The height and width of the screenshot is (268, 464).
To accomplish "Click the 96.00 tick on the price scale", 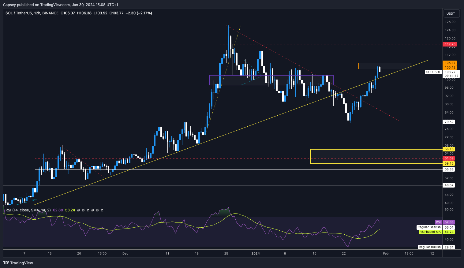I will tap(449, 88).
